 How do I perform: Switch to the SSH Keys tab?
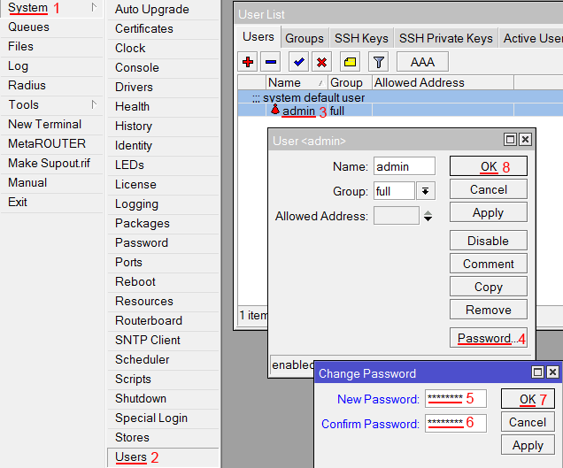click(x=360, y=38)
